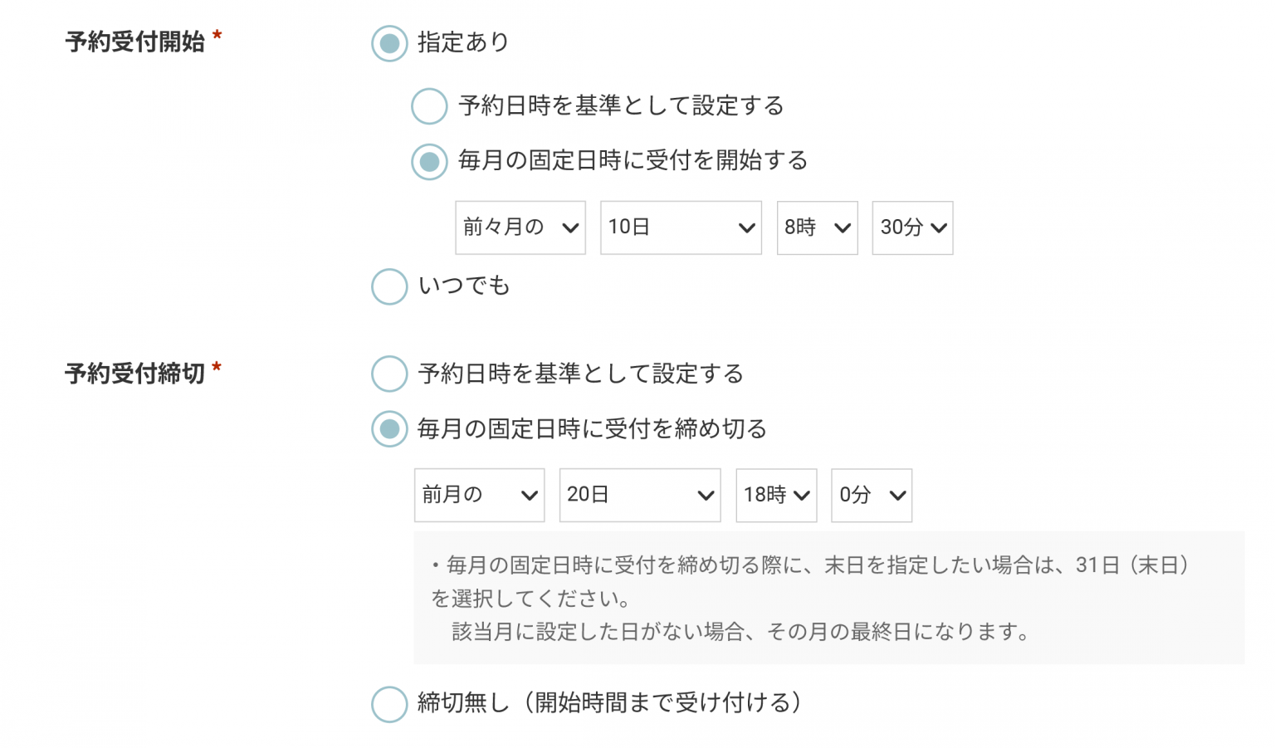
Task: Select 毎月の固定日時に受付を締め切る option
Action: click(389, 429)
